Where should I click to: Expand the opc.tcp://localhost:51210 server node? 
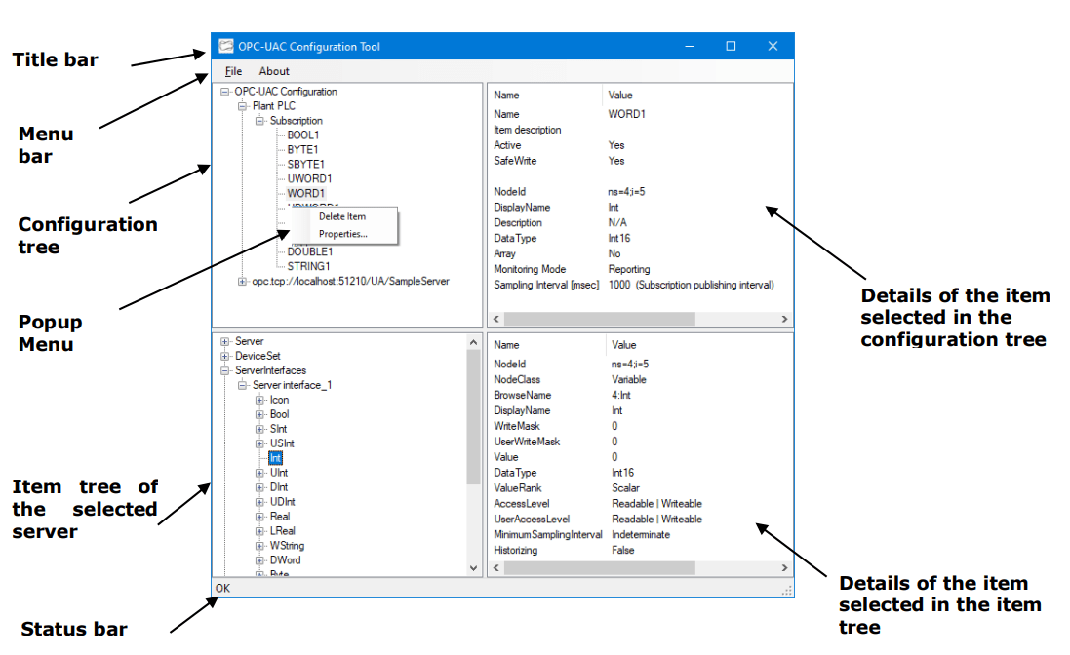point(242,281)
